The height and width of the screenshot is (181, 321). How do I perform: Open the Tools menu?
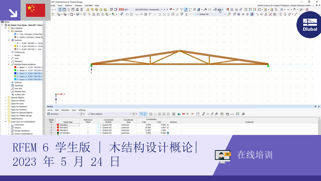click(60, 6)
